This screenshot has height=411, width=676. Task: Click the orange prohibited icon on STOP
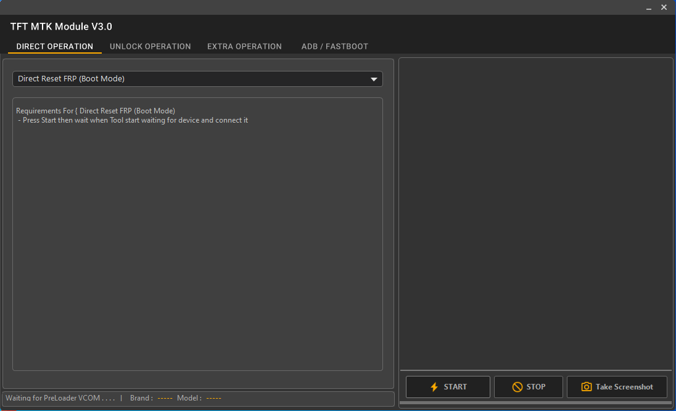pos(517,387)
